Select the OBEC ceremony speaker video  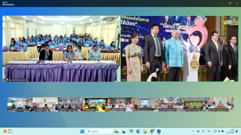point(179,49)
